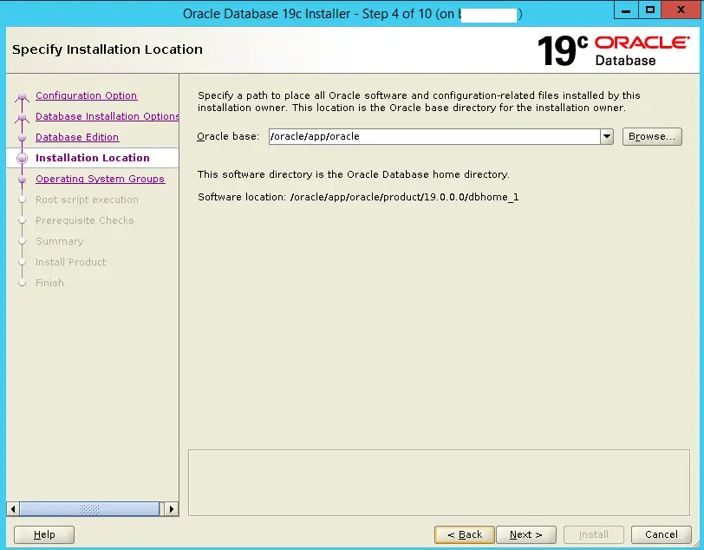Click the Help button
This screenshot has height=550, width=704.
[x=44, y=534]
